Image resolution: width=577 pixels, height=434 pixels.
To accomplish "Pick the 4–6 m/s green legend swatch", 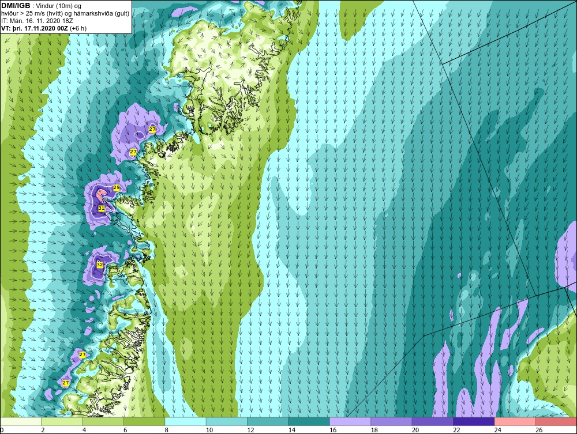I will click(x=103, y=421).
